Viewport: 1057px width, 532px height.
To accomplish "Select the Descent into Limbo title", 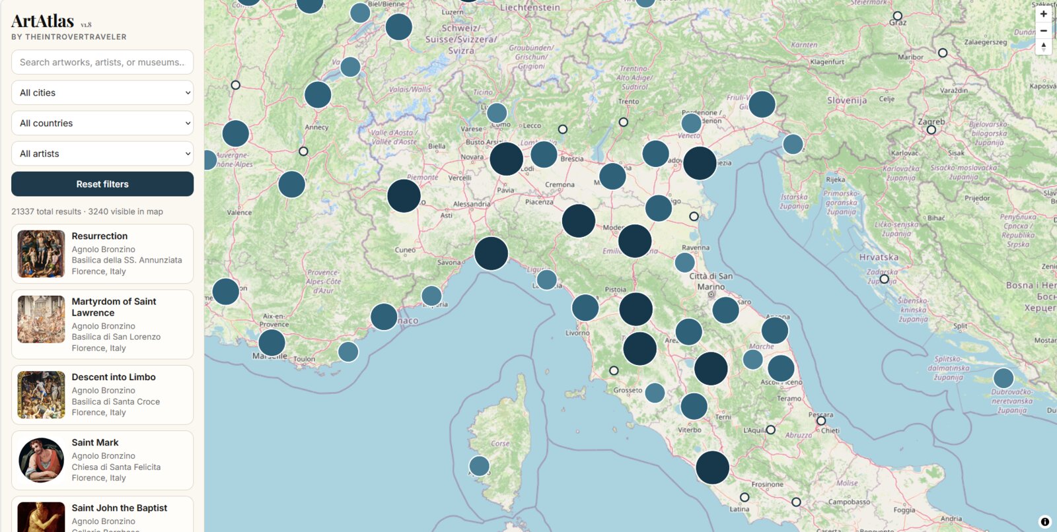I will [x=114, y=377].
